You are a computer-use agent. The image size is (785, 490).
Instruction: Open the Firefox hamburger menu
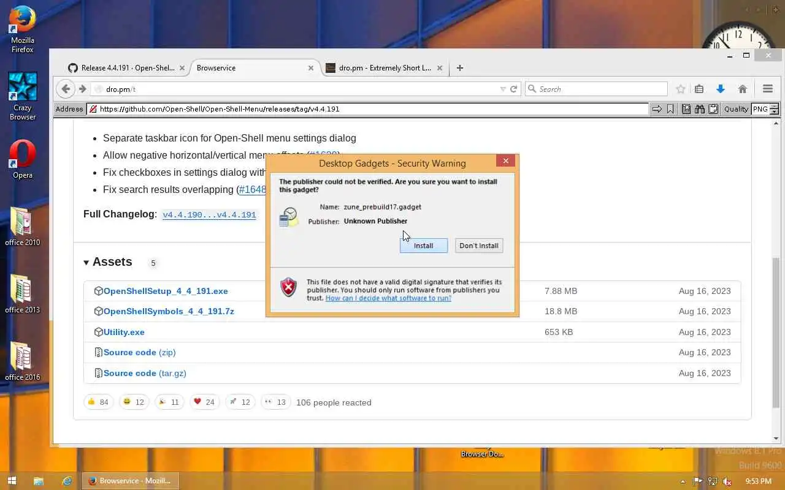tap(768, 89)
